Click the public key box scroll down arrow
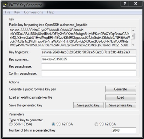The image size is (144, 139). coord(133,45)
